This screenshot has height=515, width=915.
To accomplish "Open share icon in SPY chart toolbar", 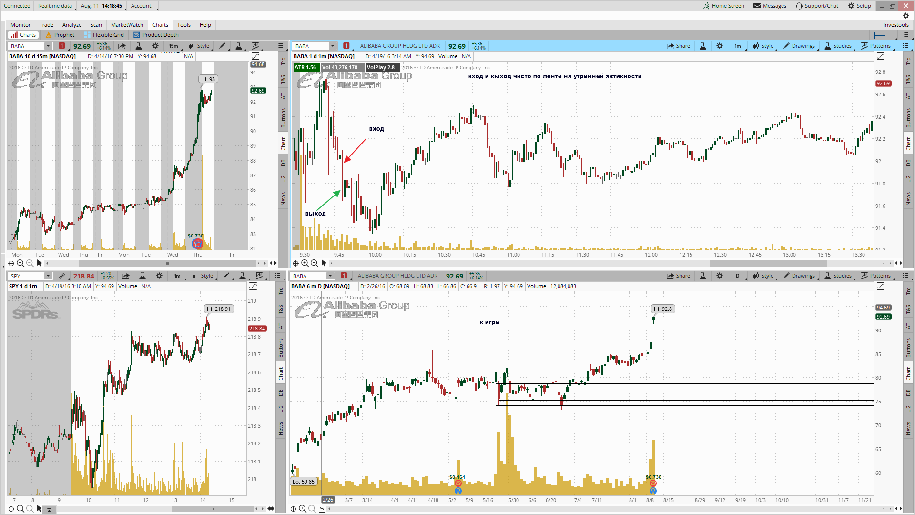I will tap(126, 276).
